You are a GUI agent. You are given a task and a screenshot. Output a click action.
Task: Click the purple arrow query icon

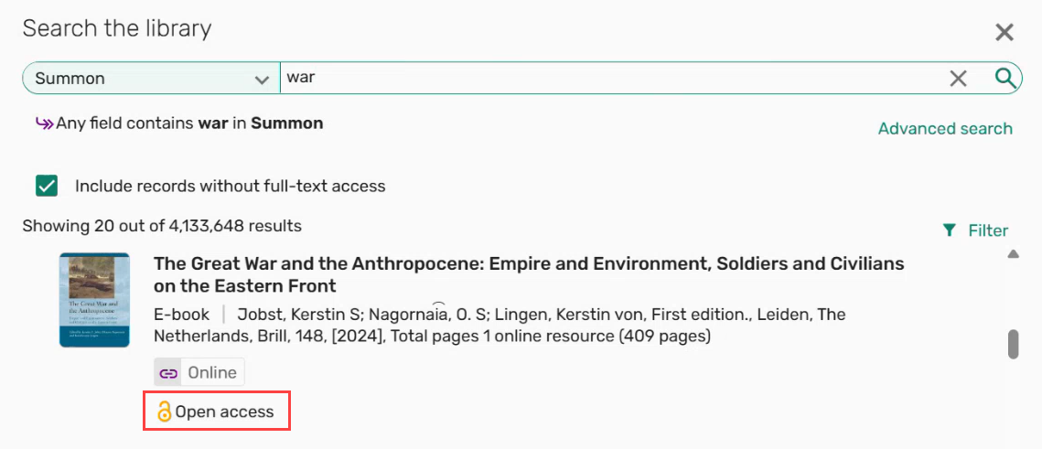[44, 123]
